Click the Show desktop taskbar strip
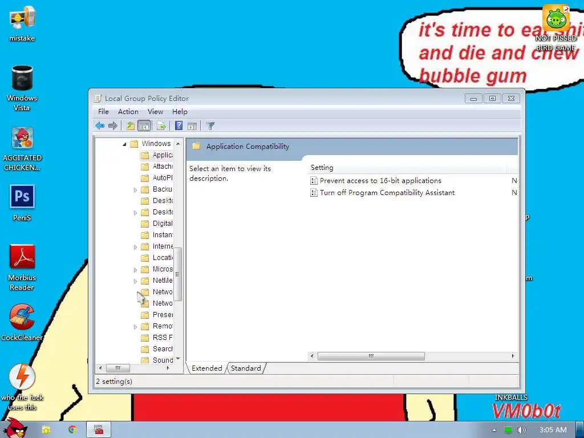Image resolution: width=584 pixels, height=438 pixels. pos(580,430)
